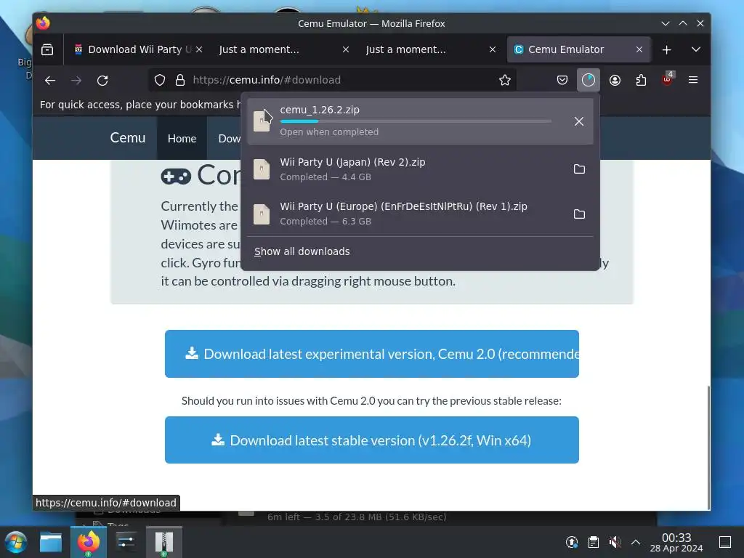Image resolution: width=744 pixels, height=558 pixels.
Task: Bookmark this page with the star
Action: click(x=505, y=80)
